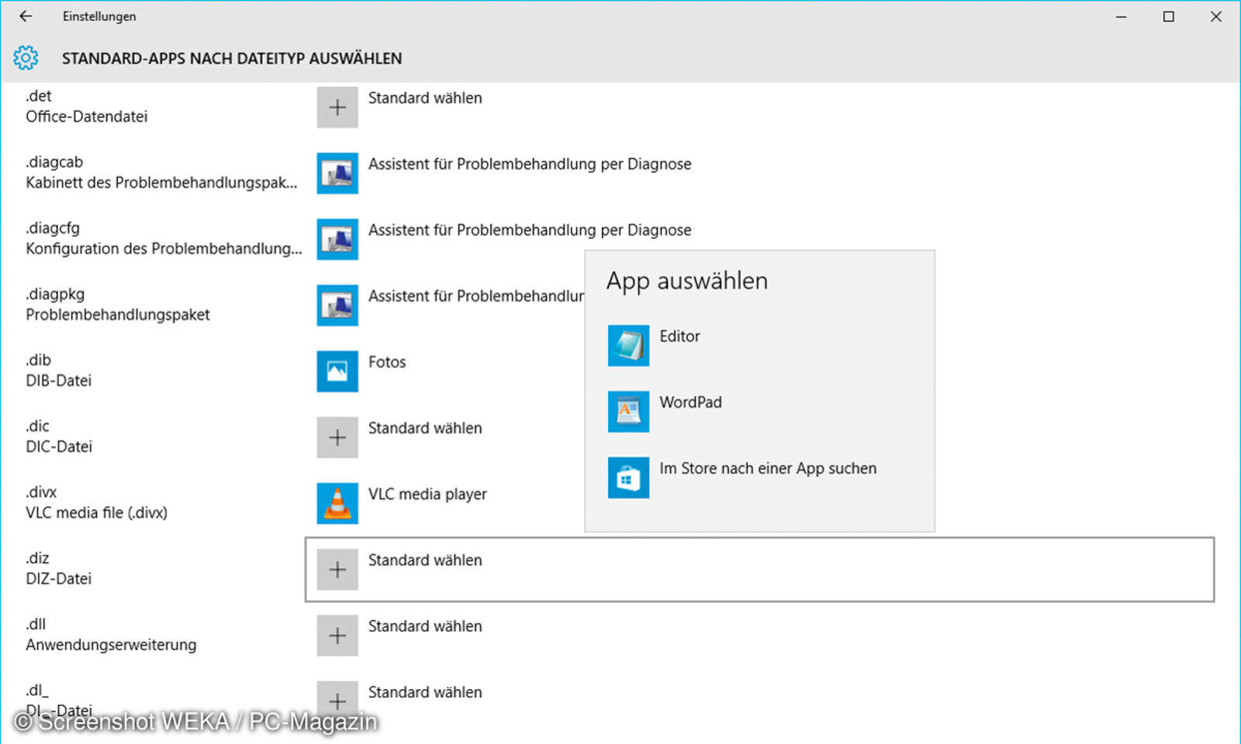Click the VLC media player icon for .divx
1241x744 pixels.
(x=337, y=503)
